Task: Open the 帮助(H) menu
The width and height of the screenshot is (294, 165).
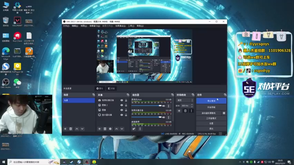Action: (x=140, y=26)
